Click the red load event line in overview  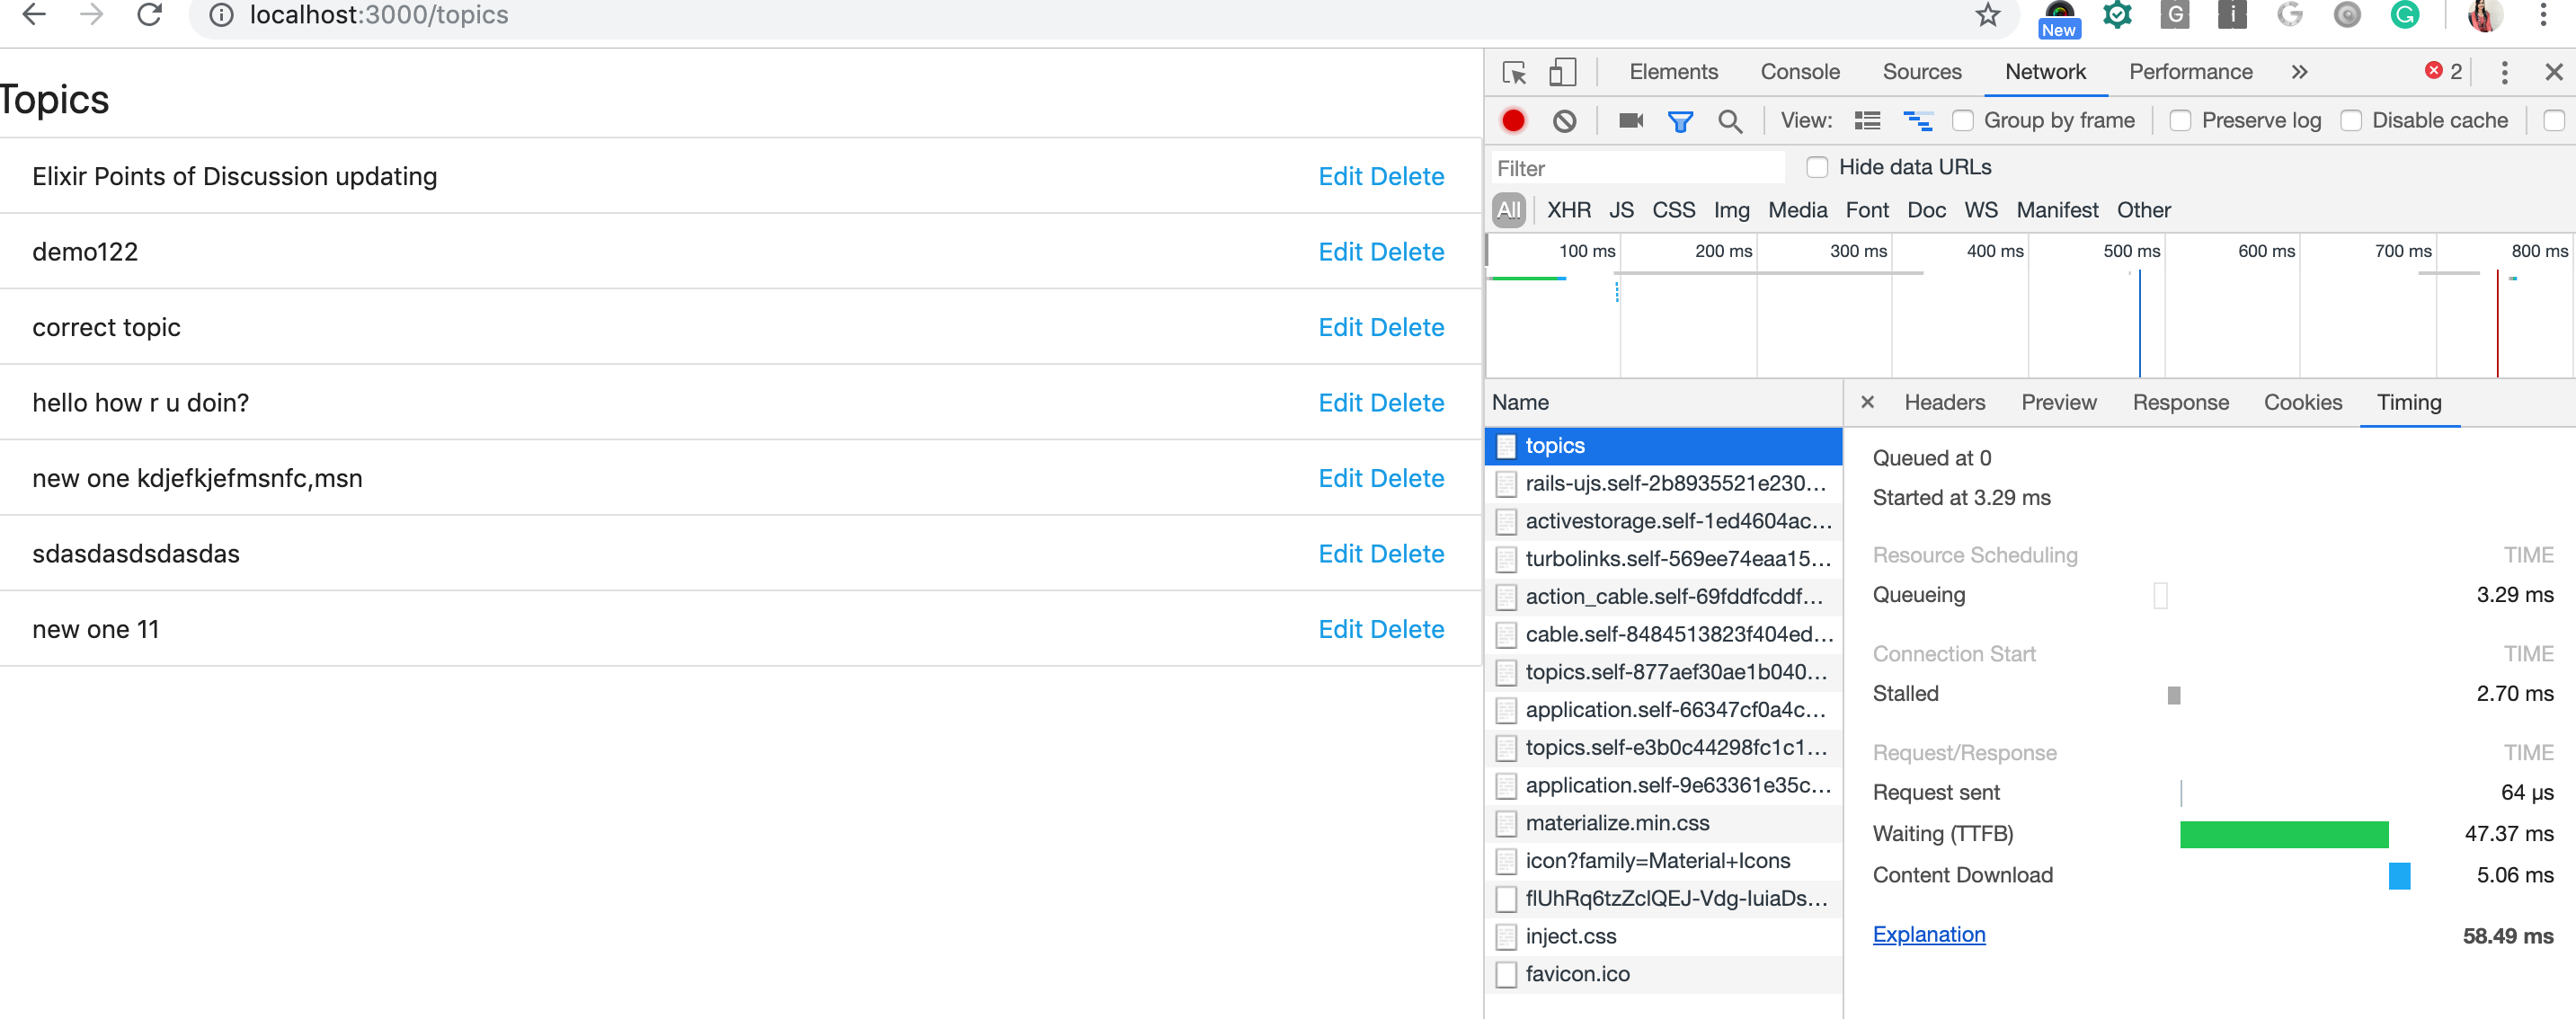(2496, 322)
